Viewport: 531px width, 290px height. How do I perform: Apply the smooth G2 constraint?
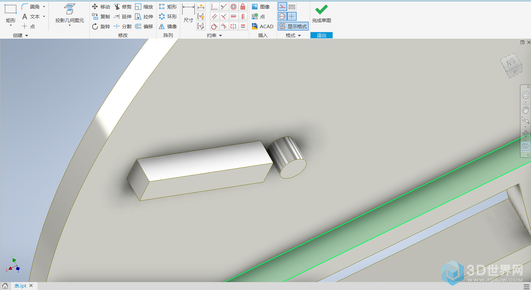point(224,26)
